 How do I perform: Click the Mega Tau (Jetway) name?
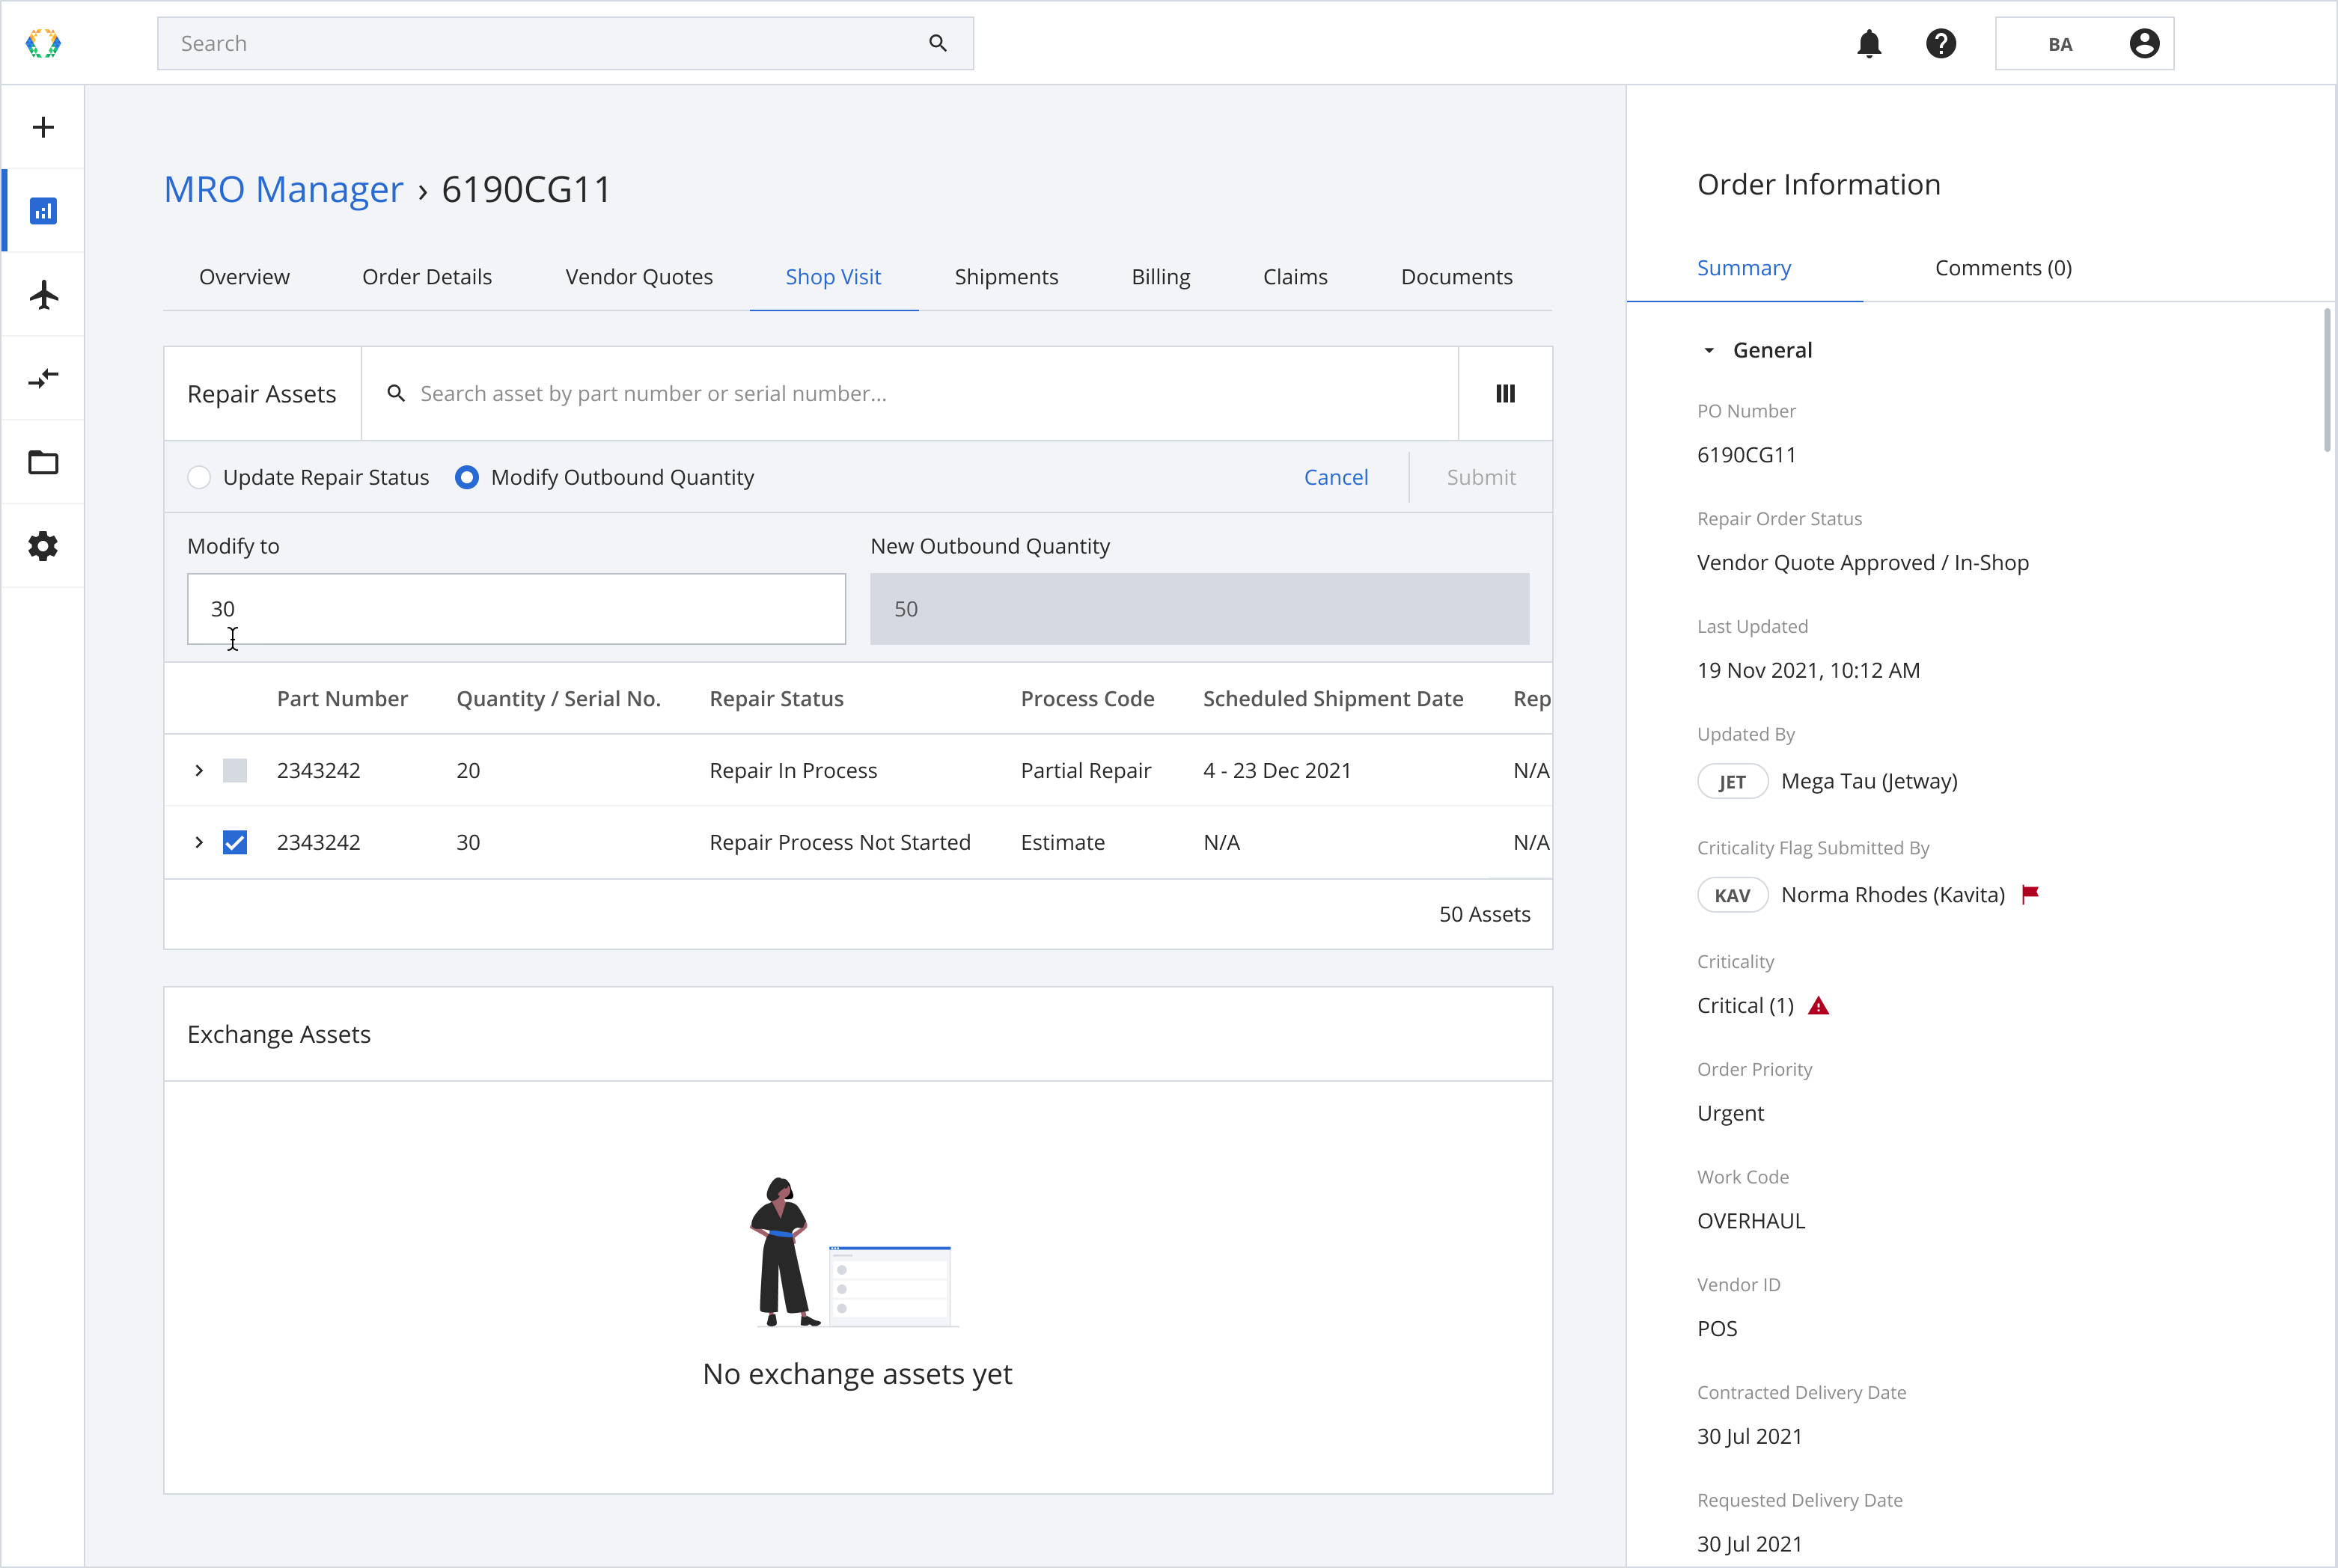coord(1869,782)
